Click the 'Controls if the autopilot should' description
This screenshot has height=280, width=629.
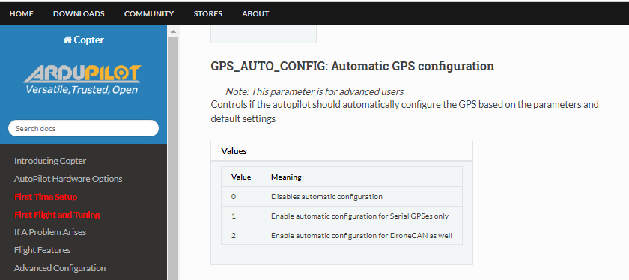click(x=404, y=112)
